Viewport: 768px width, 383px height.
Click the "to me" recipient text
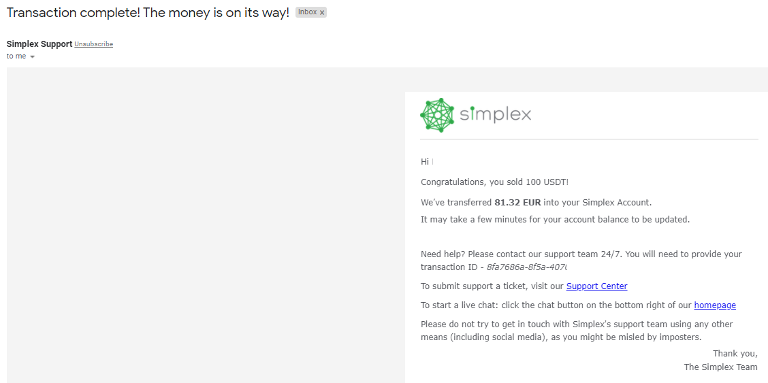(x=16, y=56)
